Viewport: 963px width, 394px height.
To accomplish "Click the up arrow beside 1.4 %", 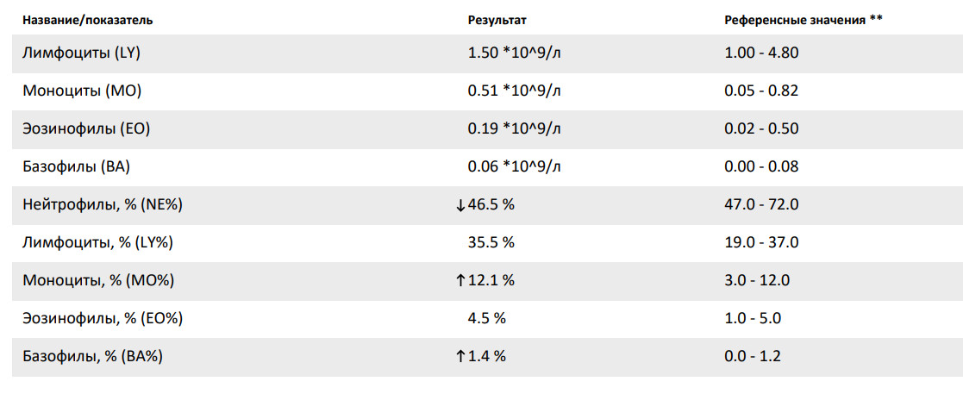I will 461,356.
